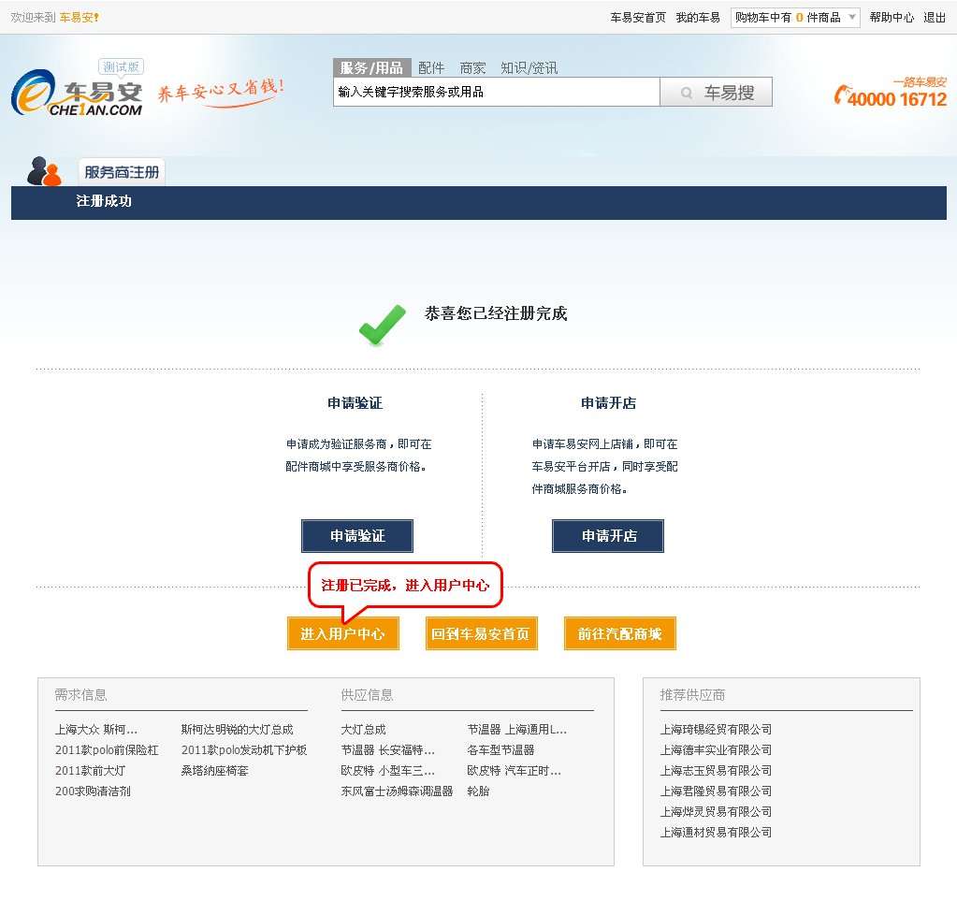
Task: Click the 注册成功 banner title
Action: pos(104,201)
